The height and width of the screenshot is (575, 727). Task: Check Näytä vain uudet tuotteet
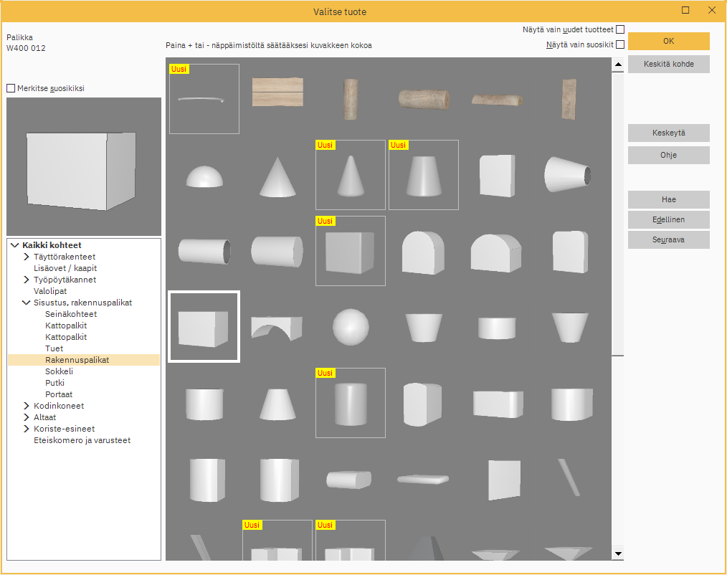click(x=620, y=29)
